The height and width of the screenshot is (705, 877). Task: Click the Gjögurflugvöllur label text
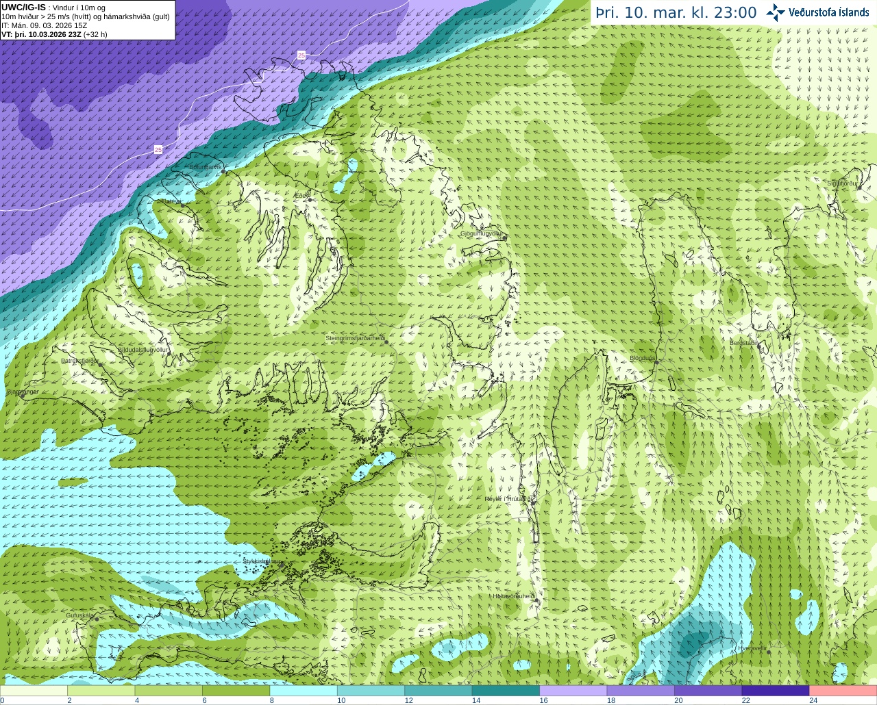(x=482, y=233)
